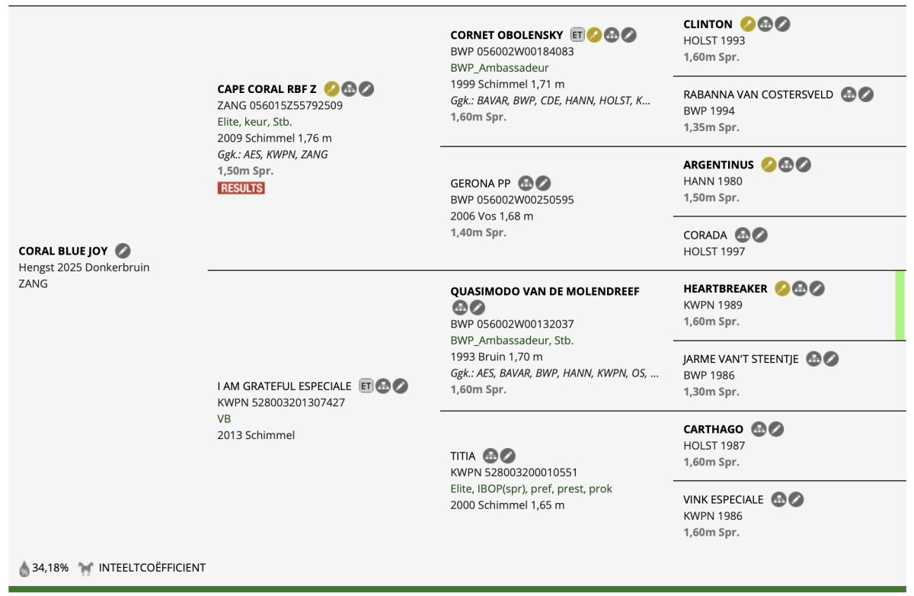Click the 34,18% inbreeding droplet icon

point(24,568)
